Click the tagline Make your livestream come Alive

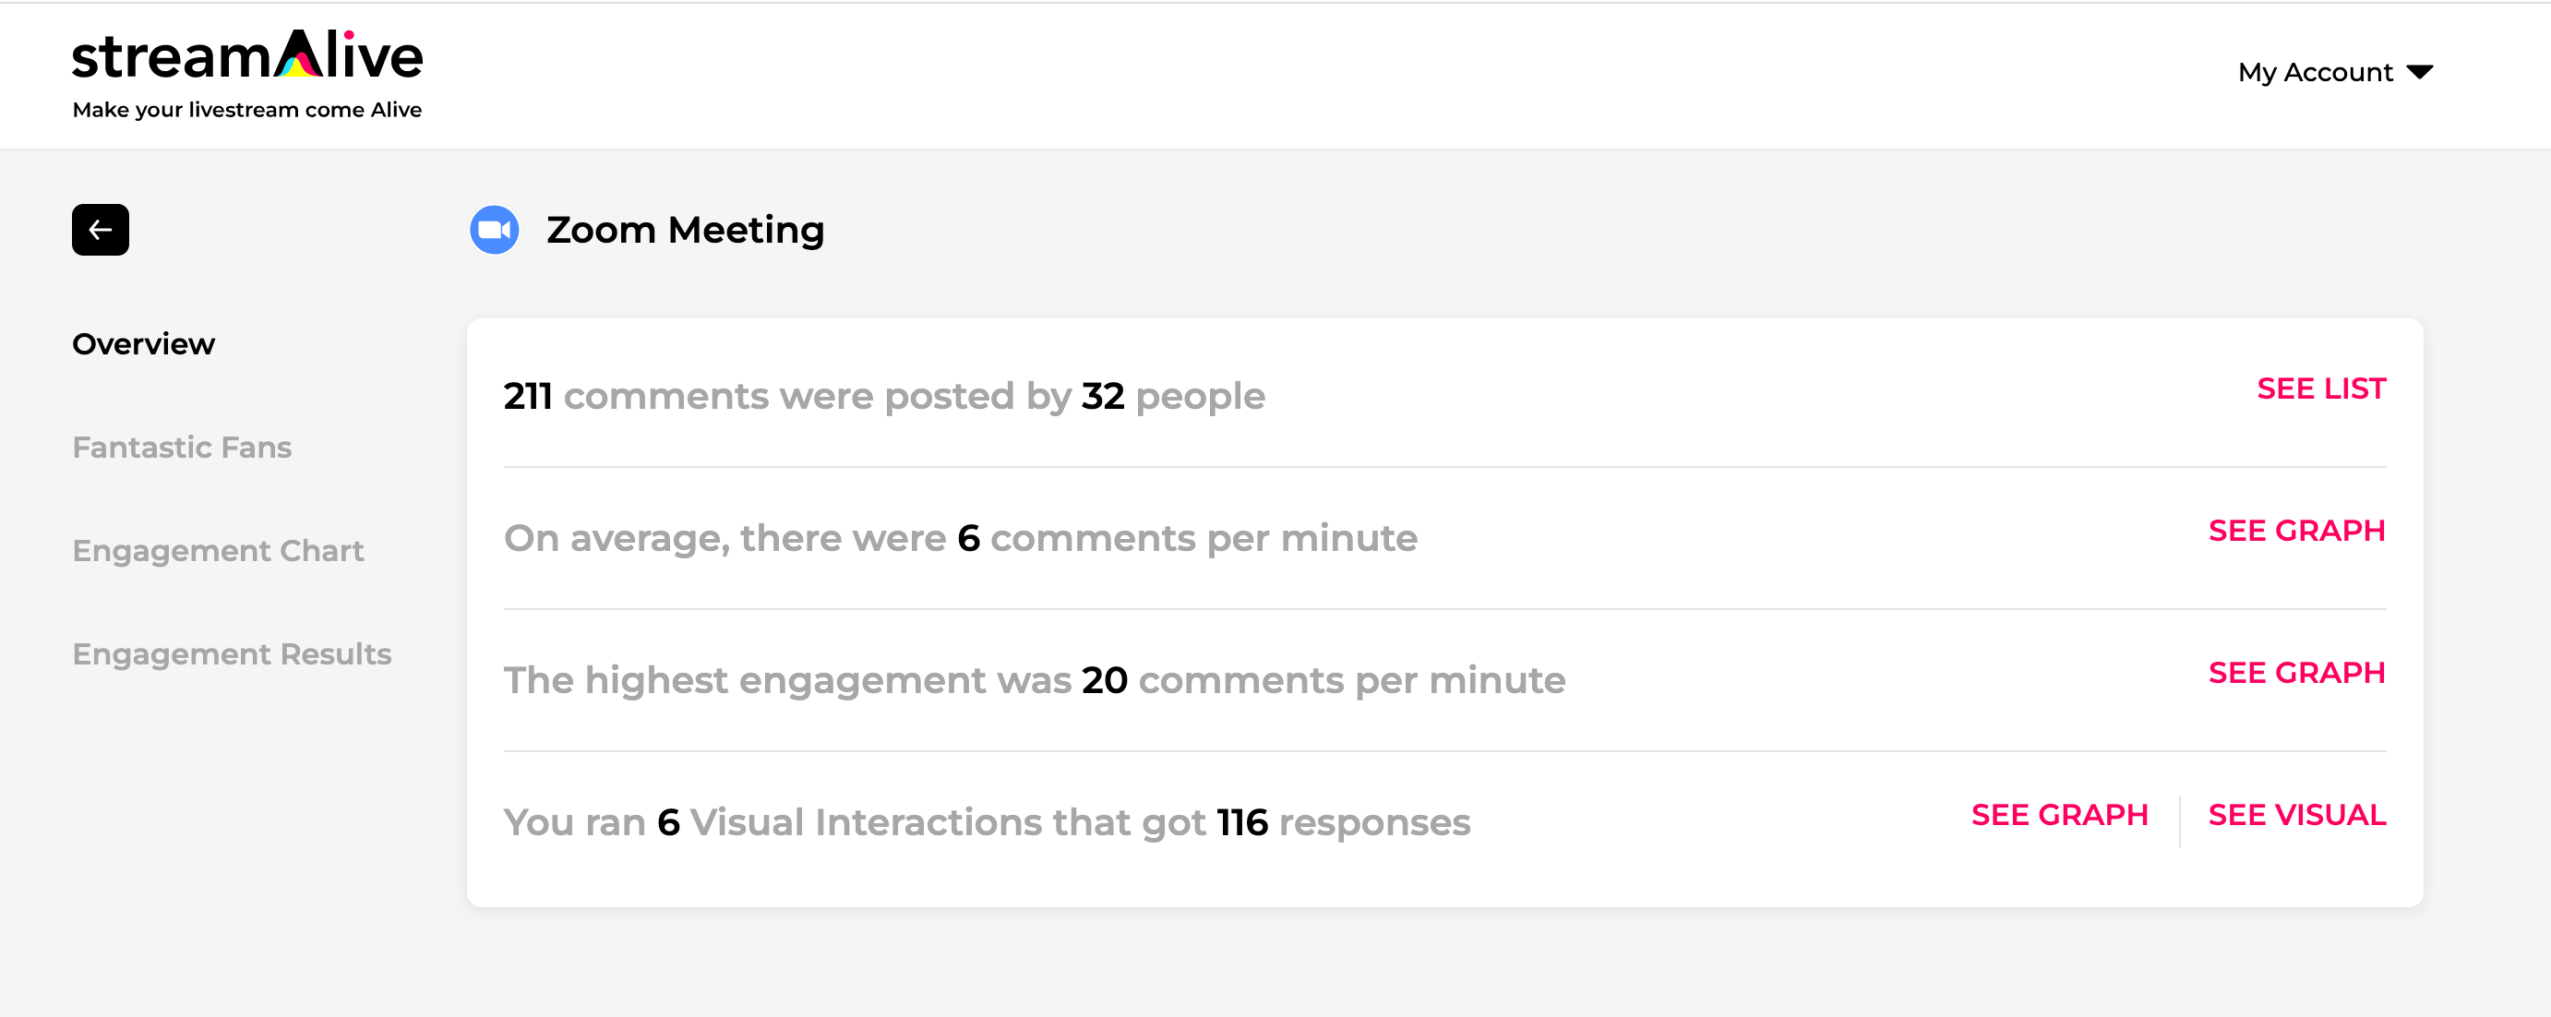247,110
